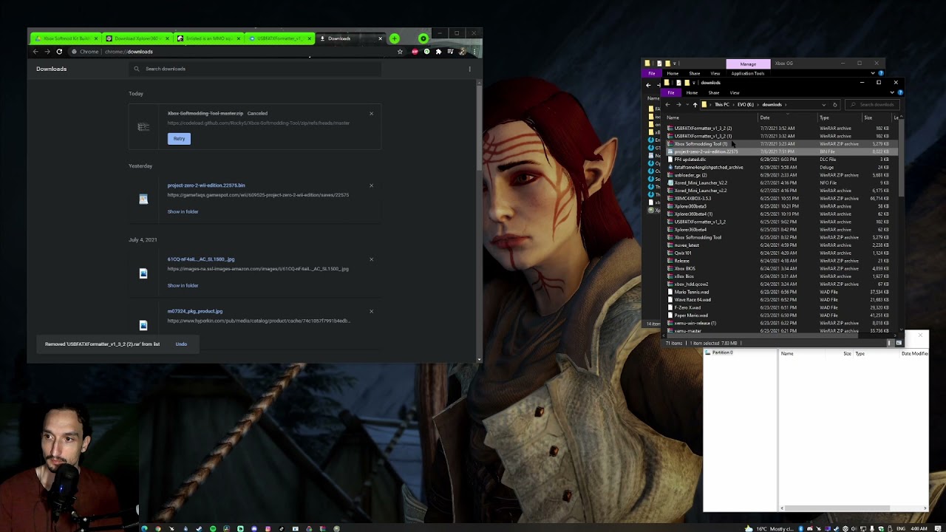Screen dimensions: 946x532
Task: Open the Downloads page more actions menu
Action: (x=469, y=69)
